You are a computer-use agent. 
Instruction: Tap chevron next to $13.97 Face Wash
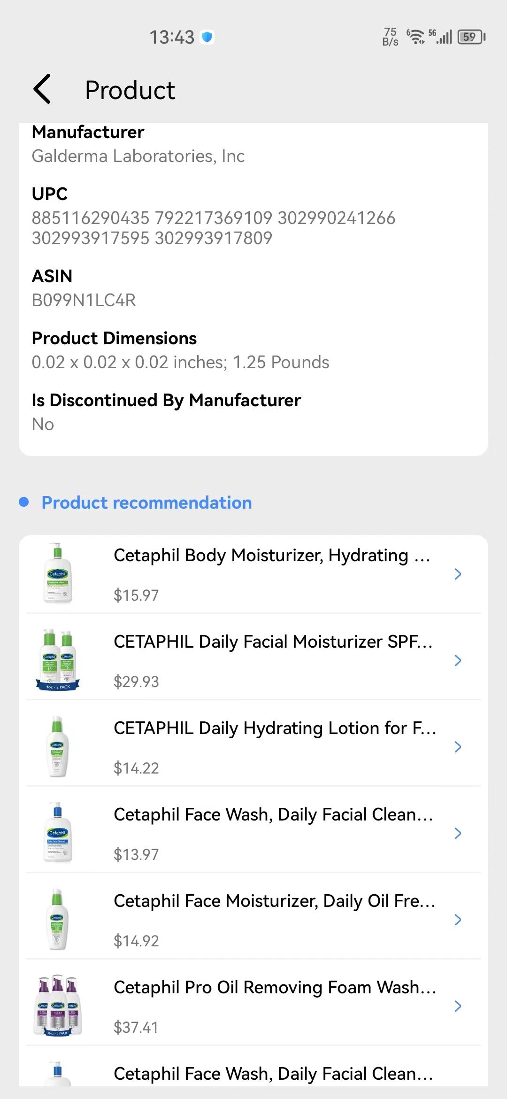(458, 833)
